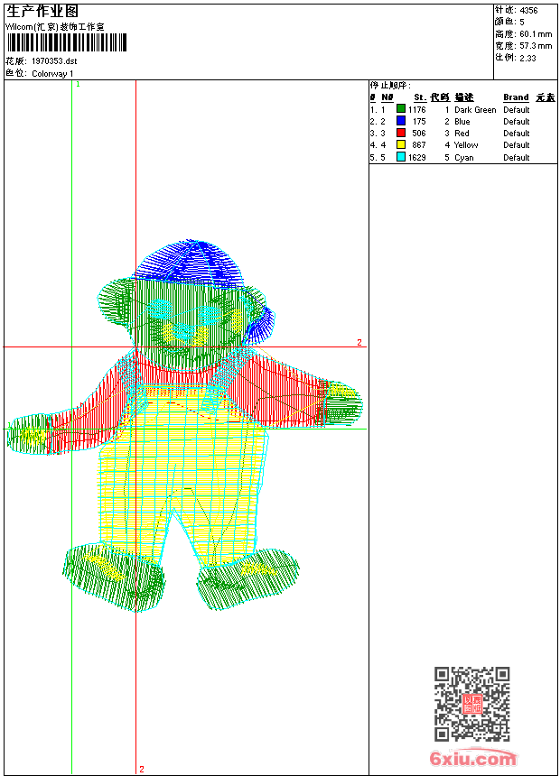Click the stitch count 867
The width and height of the screenshot is (560, 776).
(x=419, y=145)
